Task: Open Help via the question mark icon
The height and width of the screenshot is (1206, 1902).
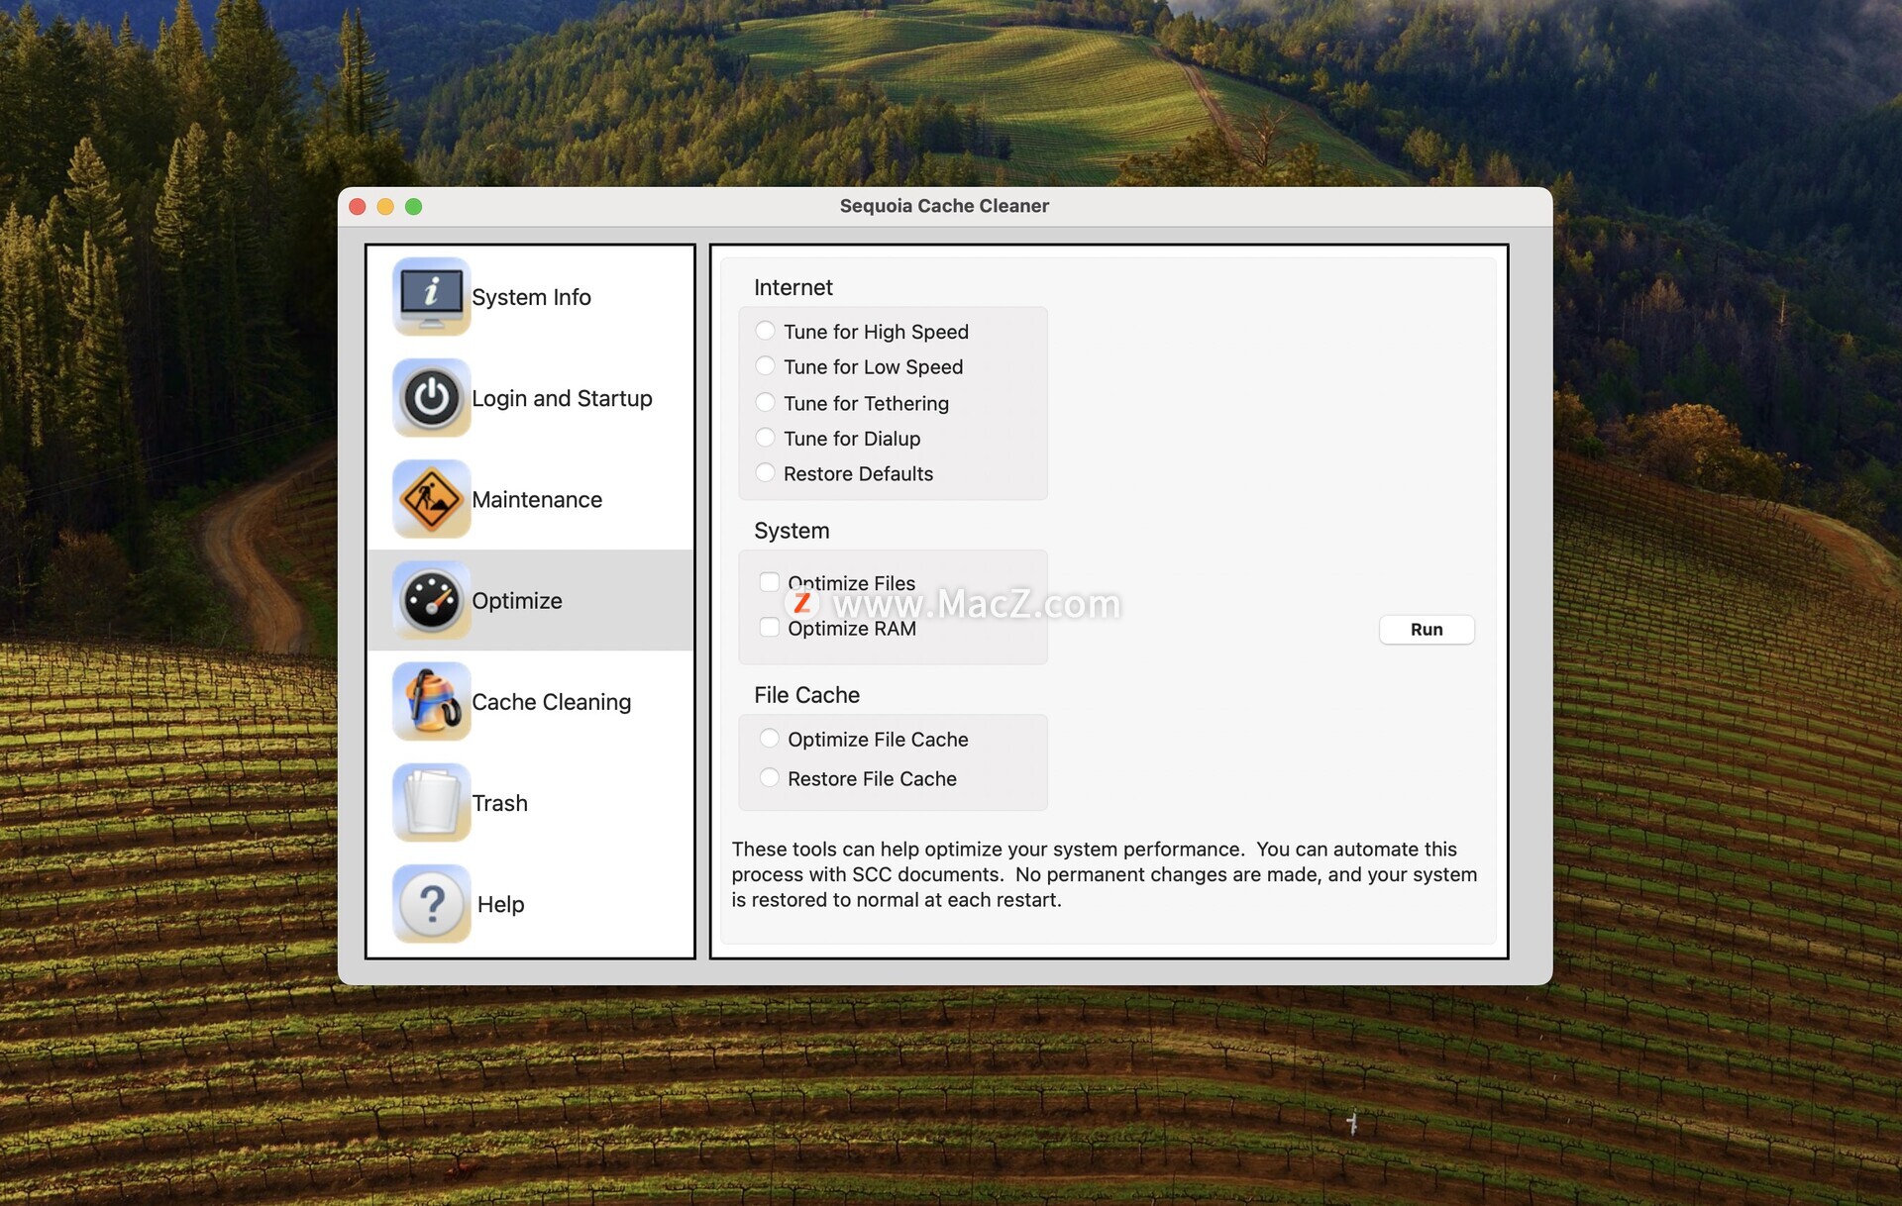Action: pos(431,904)
